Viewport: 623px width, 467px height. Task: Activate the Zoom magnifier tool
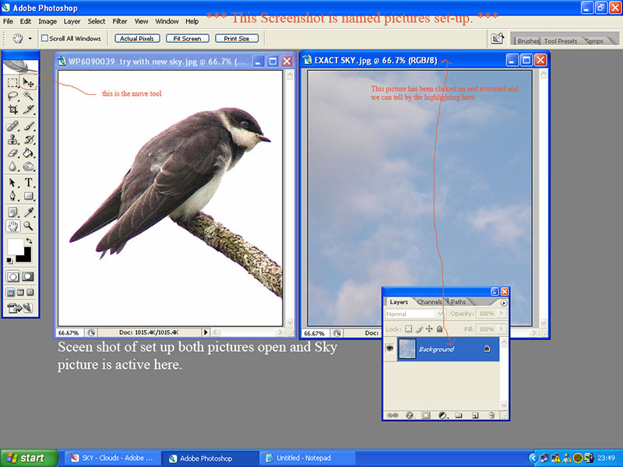(28, 226)
